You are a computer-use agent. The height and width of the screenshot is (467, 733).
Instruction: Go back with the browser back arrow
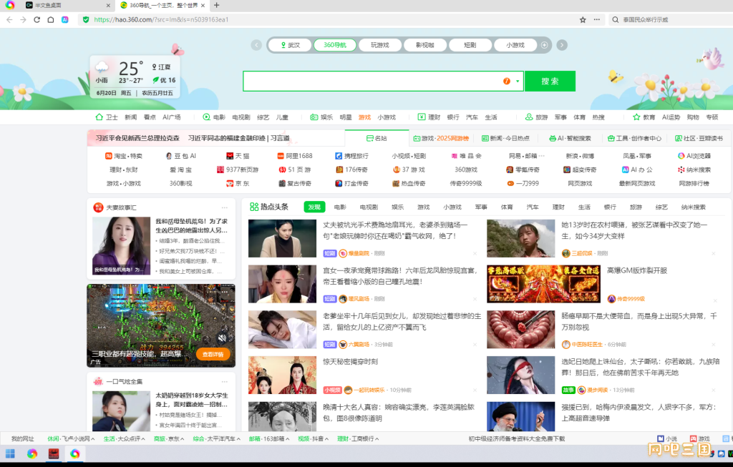click(9, 19)
